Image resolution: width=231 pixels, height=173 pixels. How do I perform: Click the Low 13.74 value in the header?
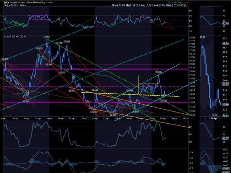pyautogui.click(x=145, y=5)
